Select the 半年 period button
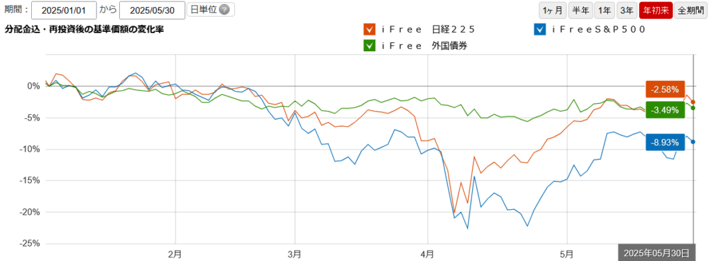This screenshot has width=710, height=261. pyautogui.click(x=580, y=10)
